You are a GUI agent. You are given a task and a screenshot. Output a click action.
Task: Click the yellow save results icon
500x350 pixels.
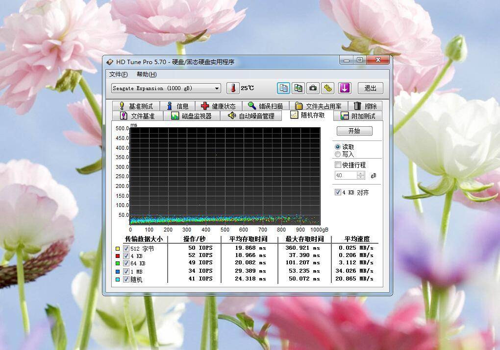click(x=327, y=88)
